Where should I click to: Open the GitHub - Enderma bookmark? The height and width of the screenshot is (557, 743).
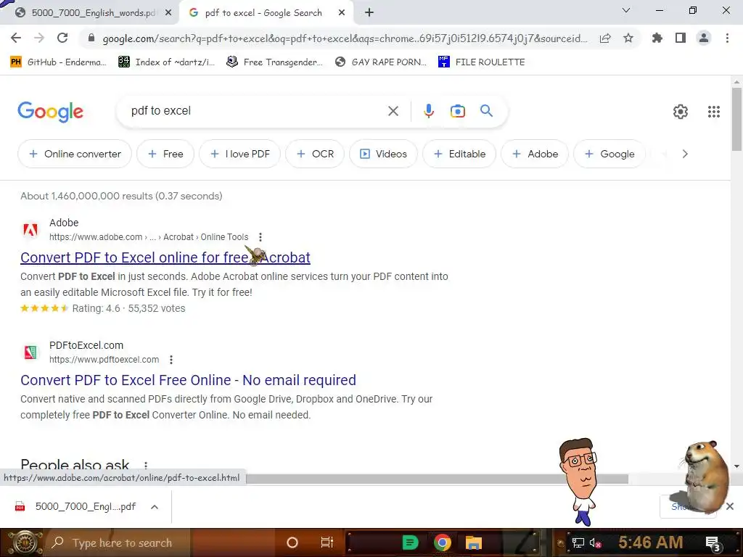tap(59, 62)
